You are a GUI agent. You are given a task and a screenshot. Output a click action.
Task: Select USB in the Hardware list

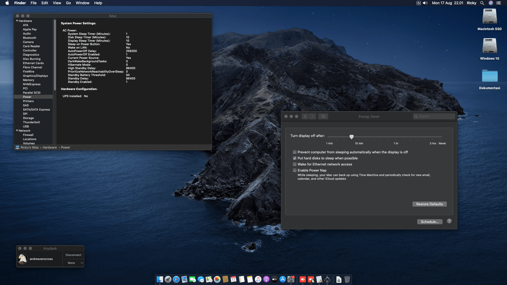[26, 126]
